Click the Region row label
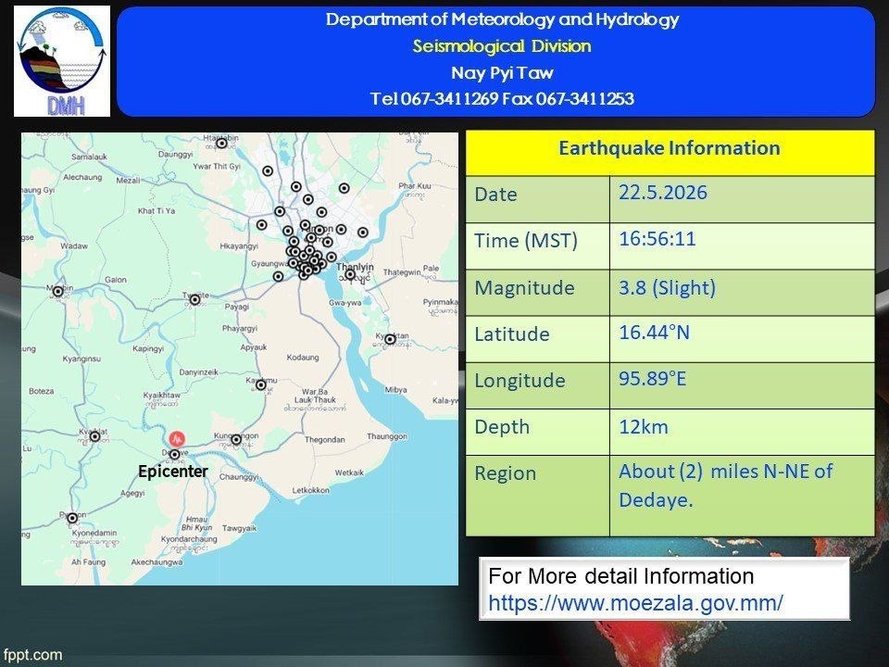Viewport: 889px width, 667px height. point(506,473)
